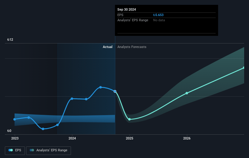The height and width of the screenshot is (158, 249).
Task: Toggle the Analysts' EPS Range legend
Action: (x=49, y=150)
